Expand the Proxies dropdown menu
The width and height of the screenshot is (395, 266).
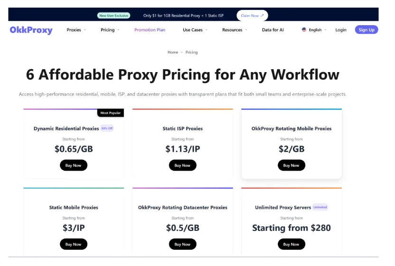pyautogui.click(x=76, y=30)
